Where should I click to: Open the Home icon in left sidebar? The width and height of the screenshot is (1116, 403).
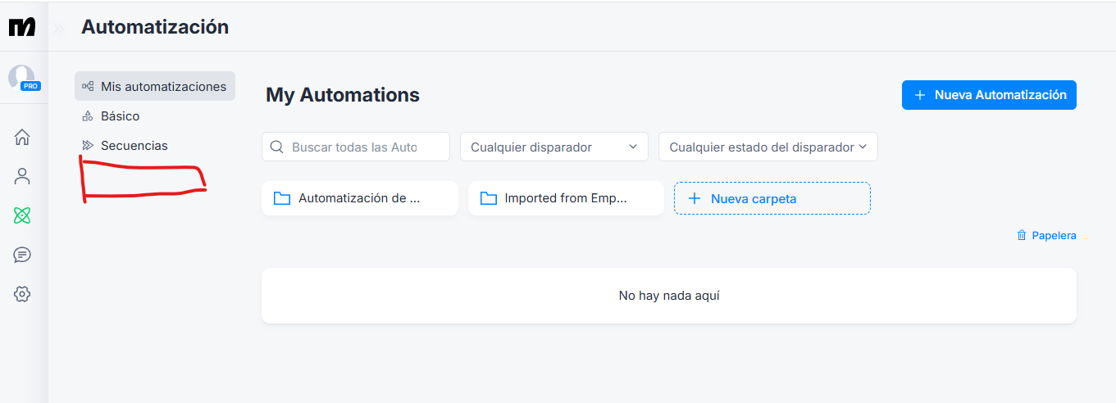(x=22, y=137)
